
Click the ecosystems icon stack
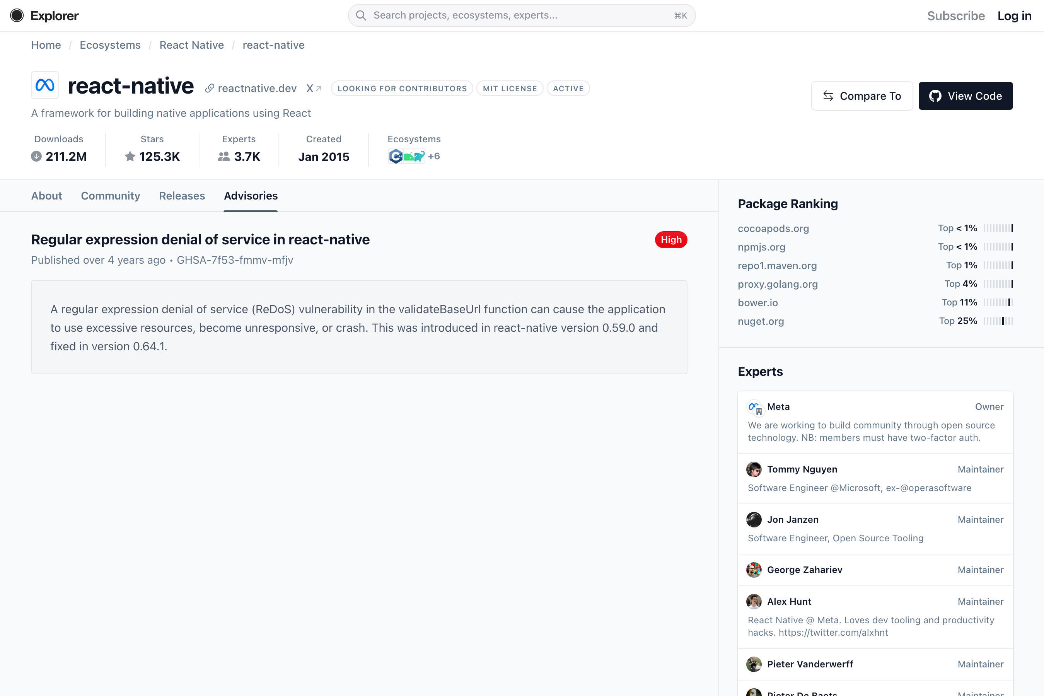click(x=406, y=156)
